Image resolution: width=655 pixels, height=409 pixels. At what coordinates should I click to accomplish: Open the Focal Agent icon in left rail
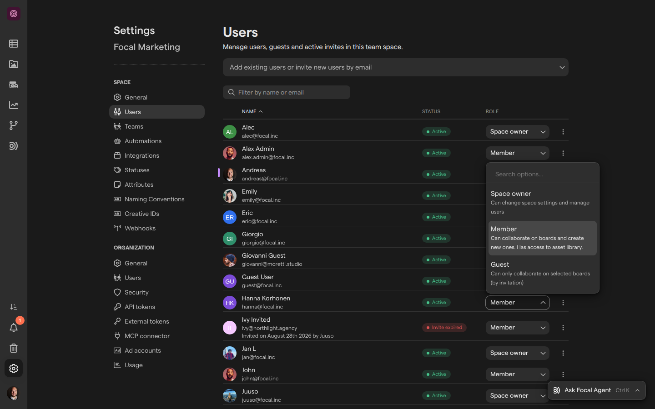(x=14, y=146)
